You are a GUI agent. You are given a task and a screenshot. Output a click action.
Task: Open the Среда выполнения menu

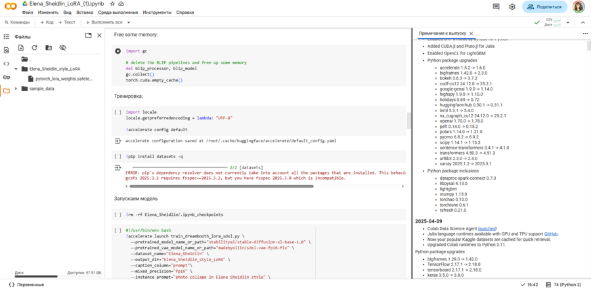tap(118, 12)
